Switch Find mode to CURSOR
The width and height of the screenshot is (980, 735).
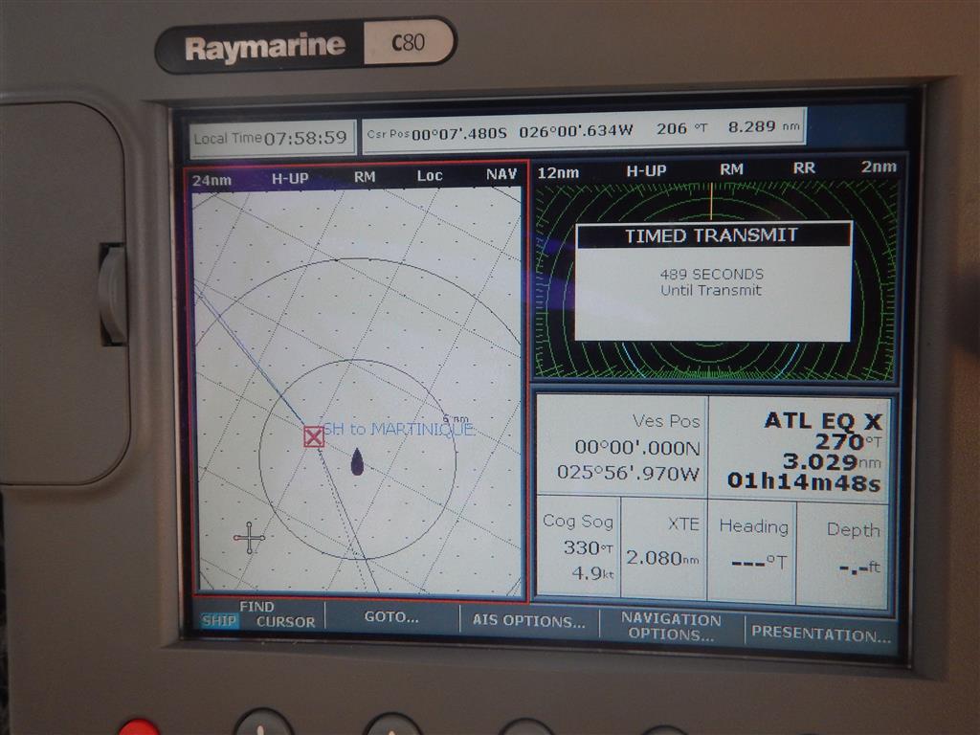click(285, 622)
